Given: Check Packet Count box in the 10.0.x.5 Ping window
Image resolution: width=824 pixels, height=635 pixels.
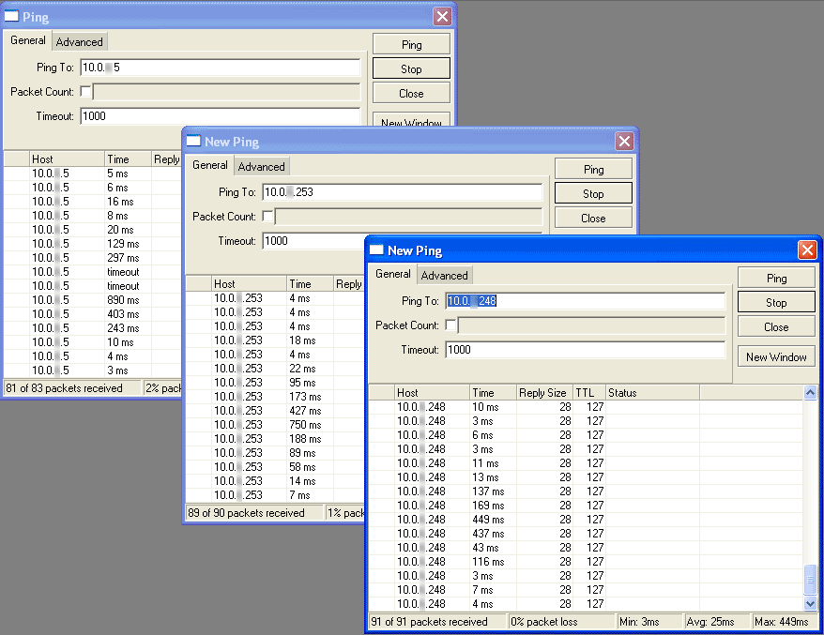Looking at the screenshot, I should (86, 92).
